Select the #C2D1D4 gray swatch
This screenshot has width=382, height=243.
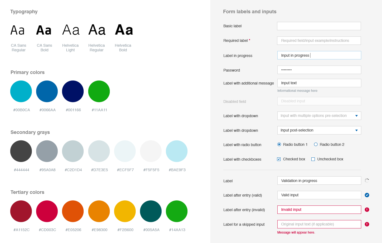(73, 151)
